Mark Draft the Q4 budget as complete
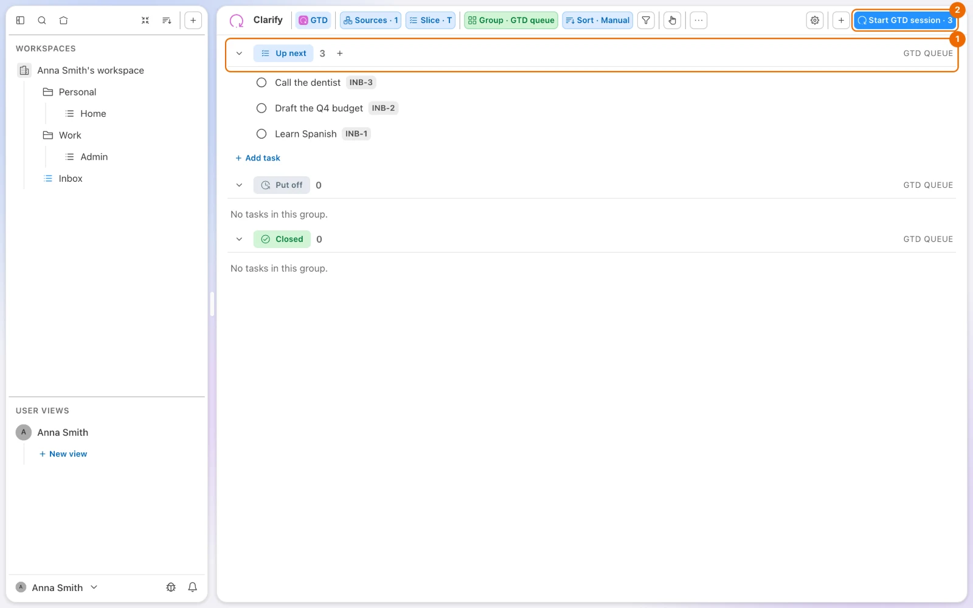Viewport: 973px width, 608px height. click(261, 108)
